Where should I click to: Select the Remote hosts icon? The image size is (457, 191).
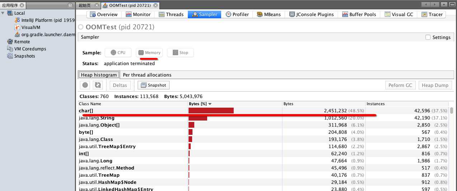click(x=10, y=41)
